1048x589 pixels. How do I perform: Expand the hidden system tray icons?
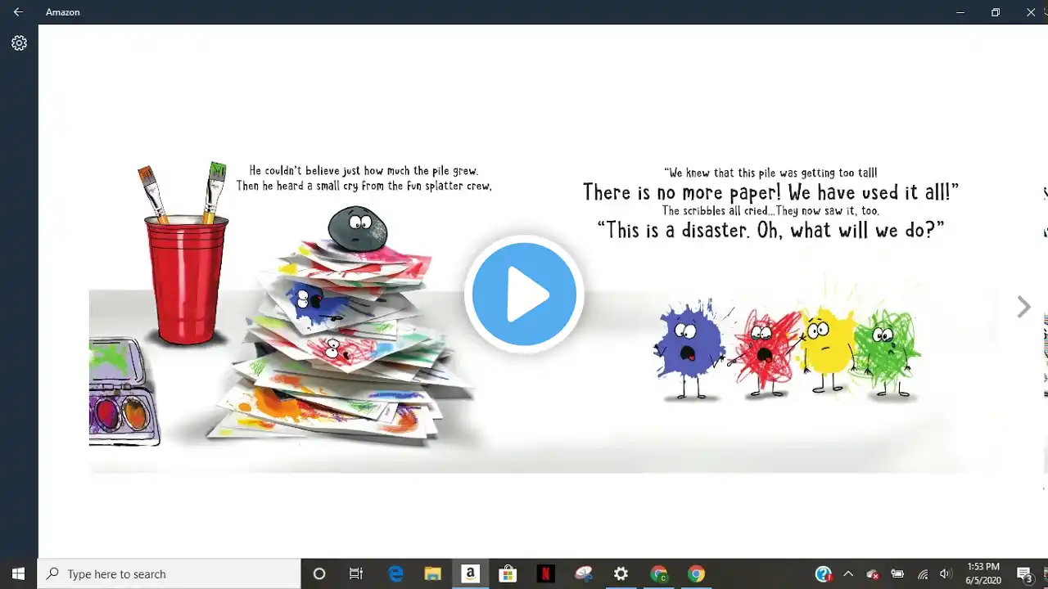point(848,573)
